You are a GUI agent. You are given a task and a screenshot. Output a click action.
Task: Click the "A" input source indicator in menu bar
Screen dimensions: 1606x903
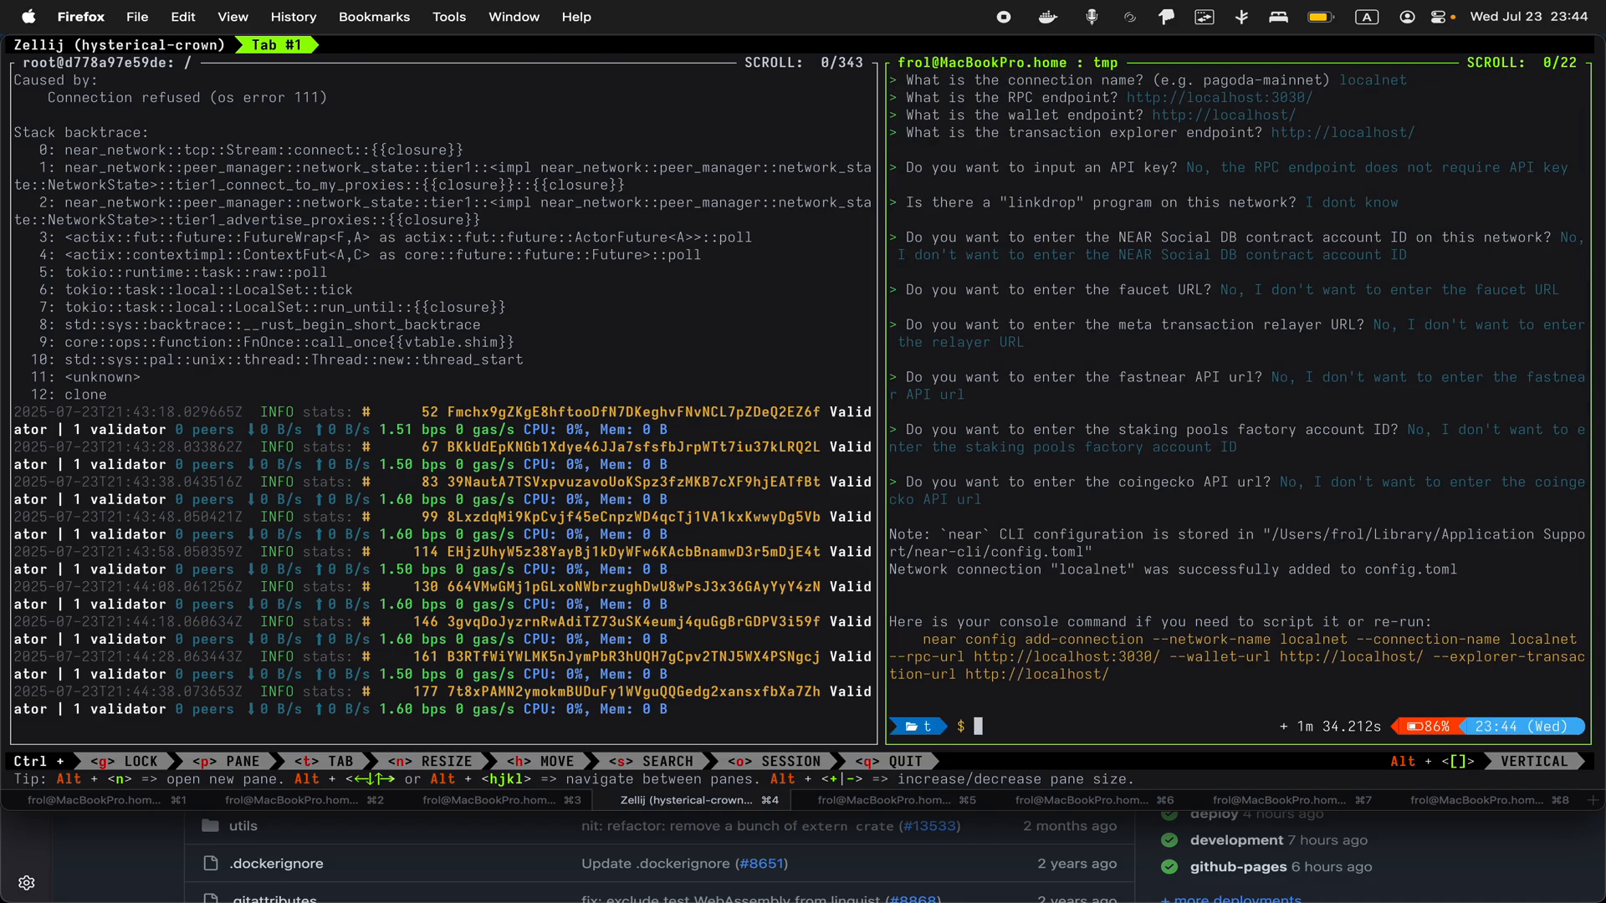tap(1367, 17)
